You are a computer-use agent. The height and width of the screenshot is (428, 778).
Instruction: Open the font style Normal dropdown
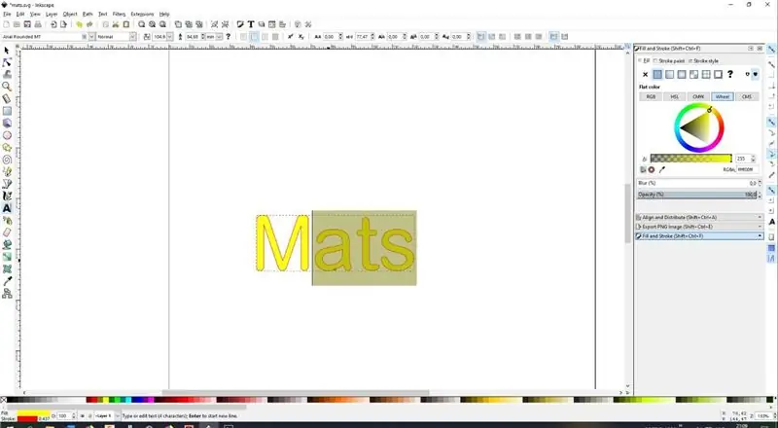coord(132,37)
